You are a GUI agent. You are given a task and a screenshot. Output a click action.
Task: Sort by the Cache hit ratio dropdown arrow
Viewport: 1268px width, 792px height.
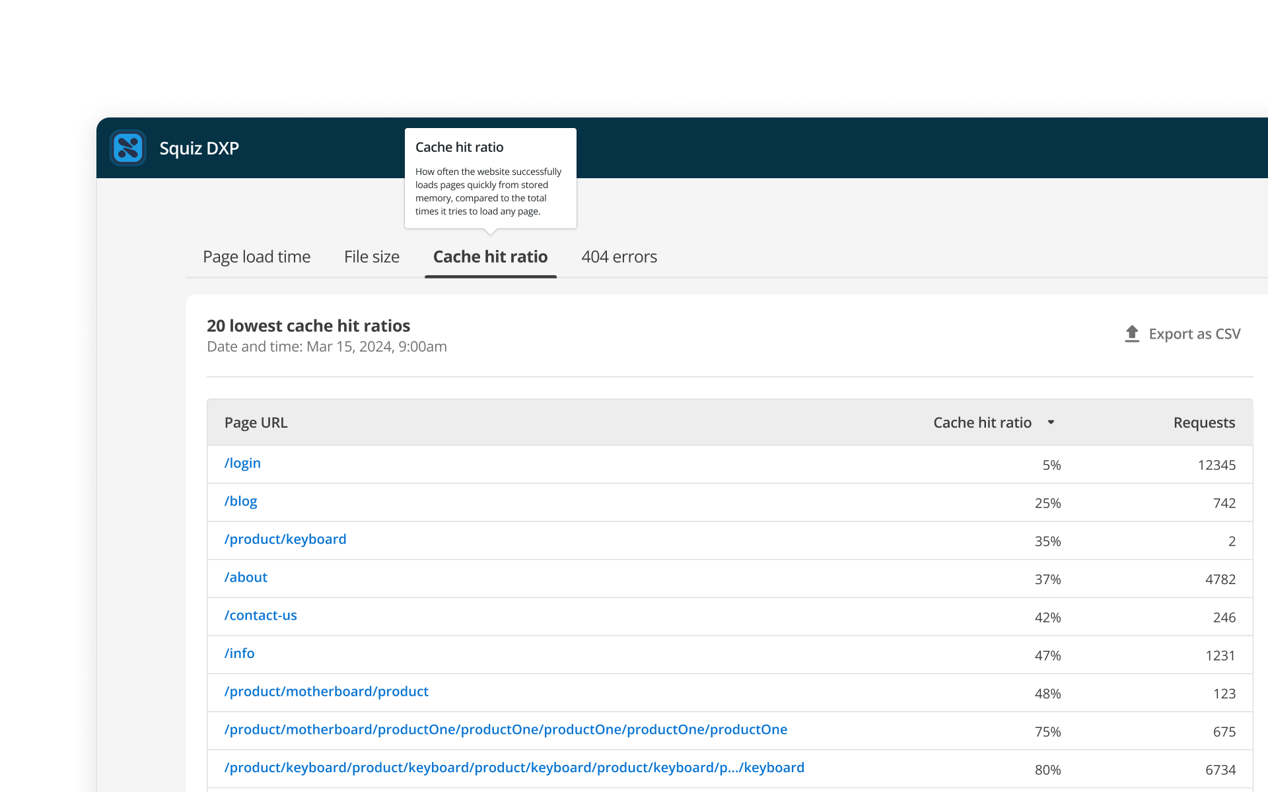(1051, 422)
